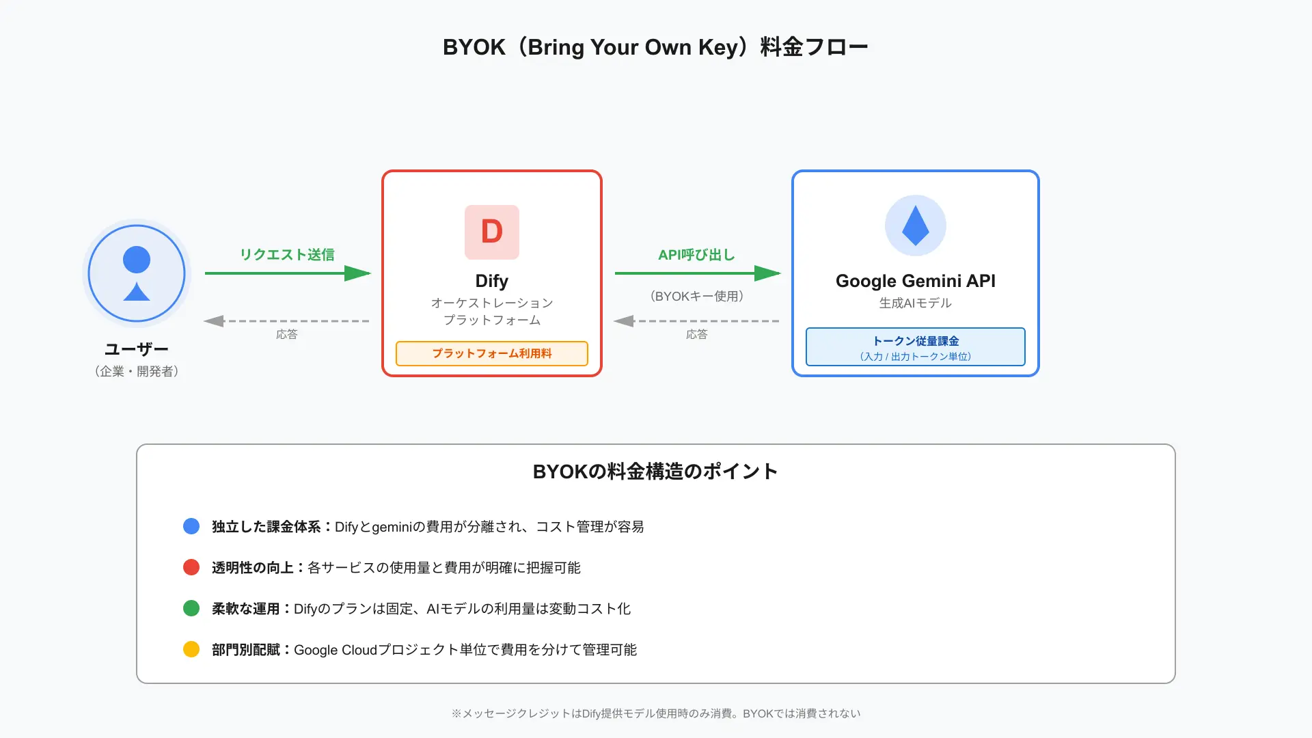Click the (企業・開発者) caption
This screenshot has height=738, width=1312.
coord(137,371)
